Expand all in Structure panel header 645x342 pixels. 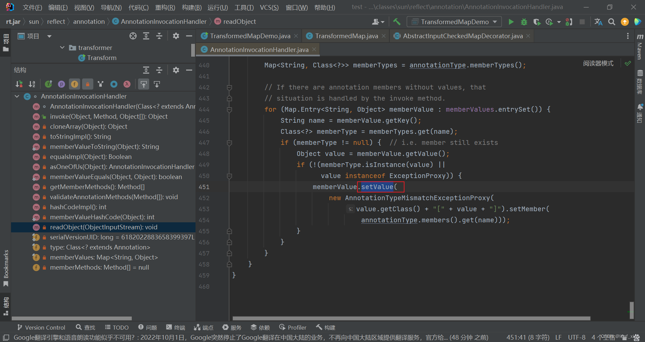point(146,70)
